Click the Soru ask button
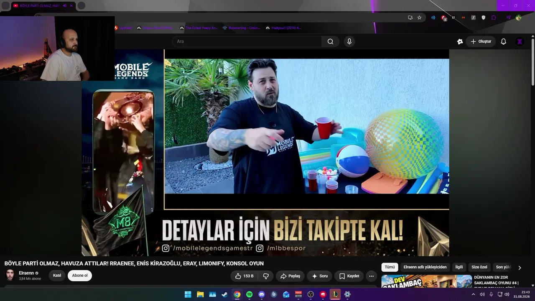The width and height of the screenshot is (535, 301). [320, 276]
